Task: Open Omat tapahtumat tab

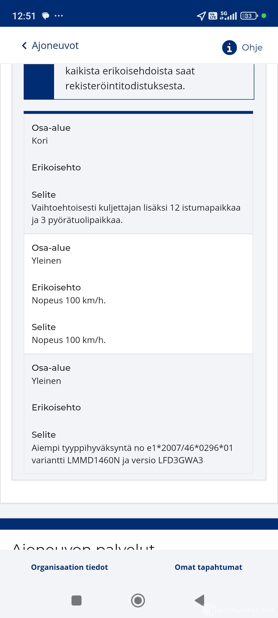Action: [208, 567]
